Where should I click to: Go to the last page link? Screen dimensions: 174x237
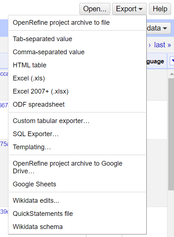pyautogui.click(x=162, y=45)
